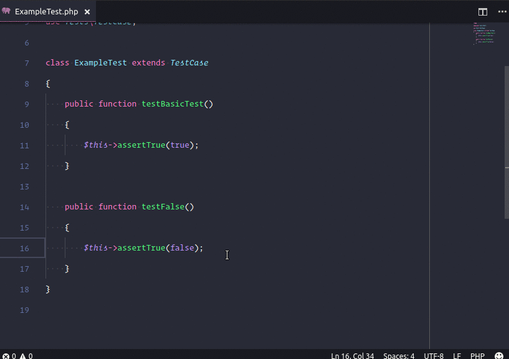Change language mode PHP in status bar
Screen dimensions: 509x359
pos(477,356)
